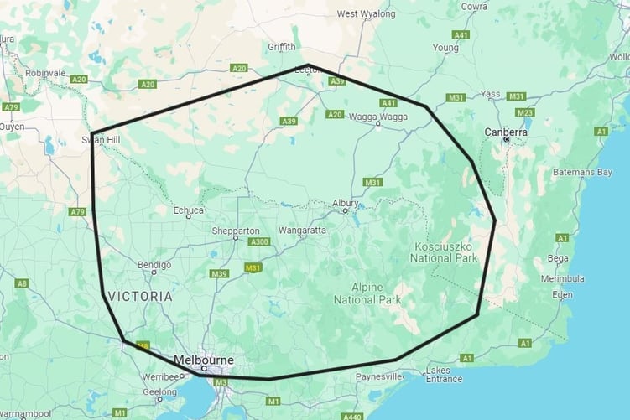This screenshot has width=630, height=420.
Task: Click the Lakes Entrance label
Action: (444, 374)
